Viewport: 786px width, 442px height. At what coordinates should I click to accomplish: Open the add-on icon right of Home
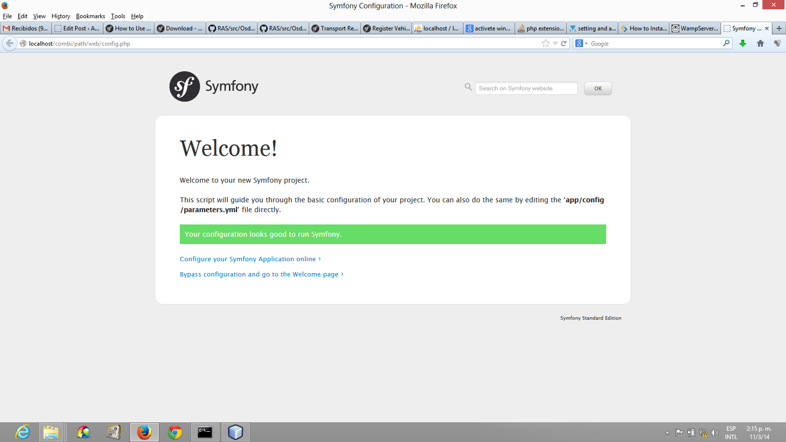pos(777,43)
